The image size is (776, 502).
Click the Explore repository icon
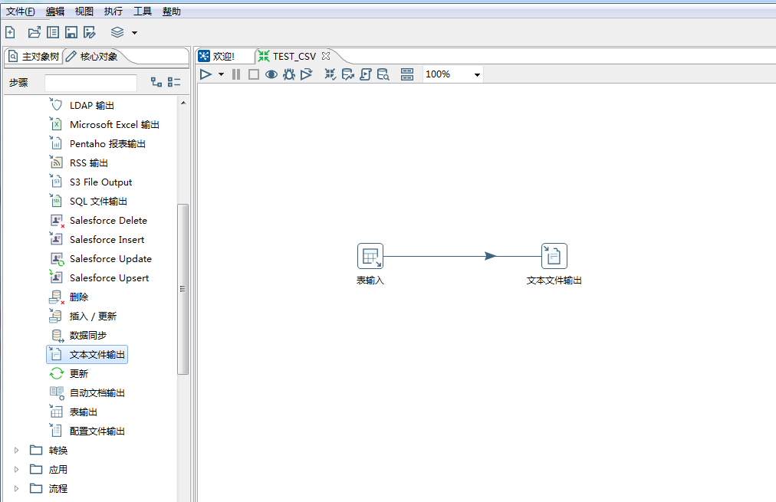click(52, 33)
